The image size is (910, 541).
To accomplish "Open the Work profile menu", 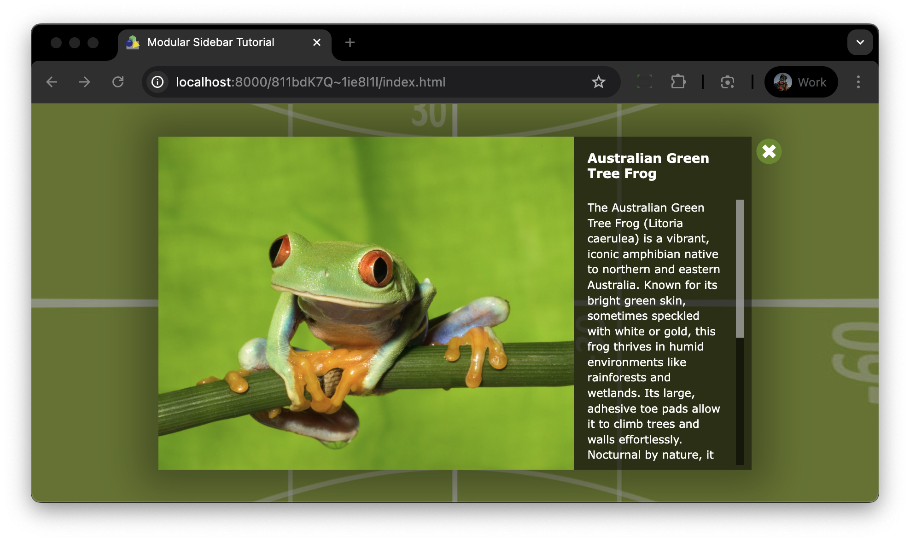I will point(801,82).
